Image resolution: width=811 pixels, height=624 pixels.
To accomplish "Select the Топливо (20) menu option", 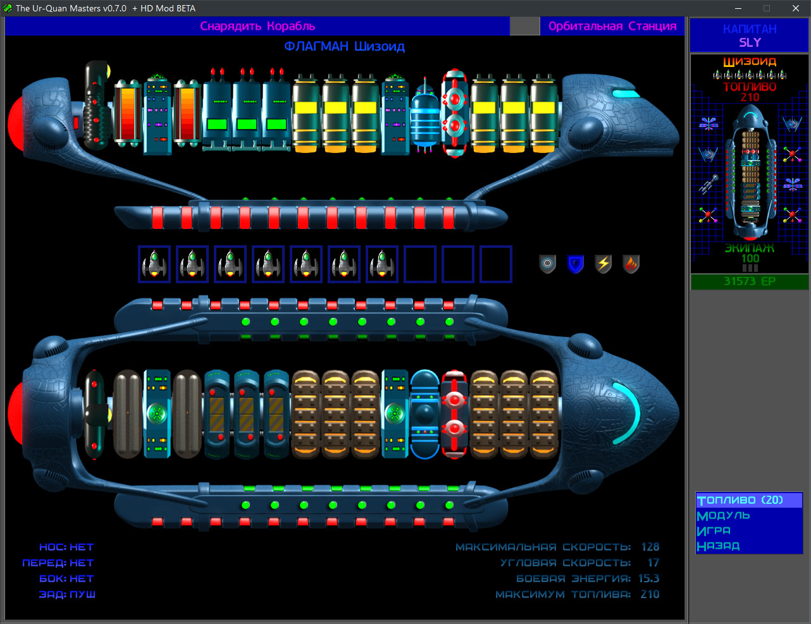I will point(749,500).
